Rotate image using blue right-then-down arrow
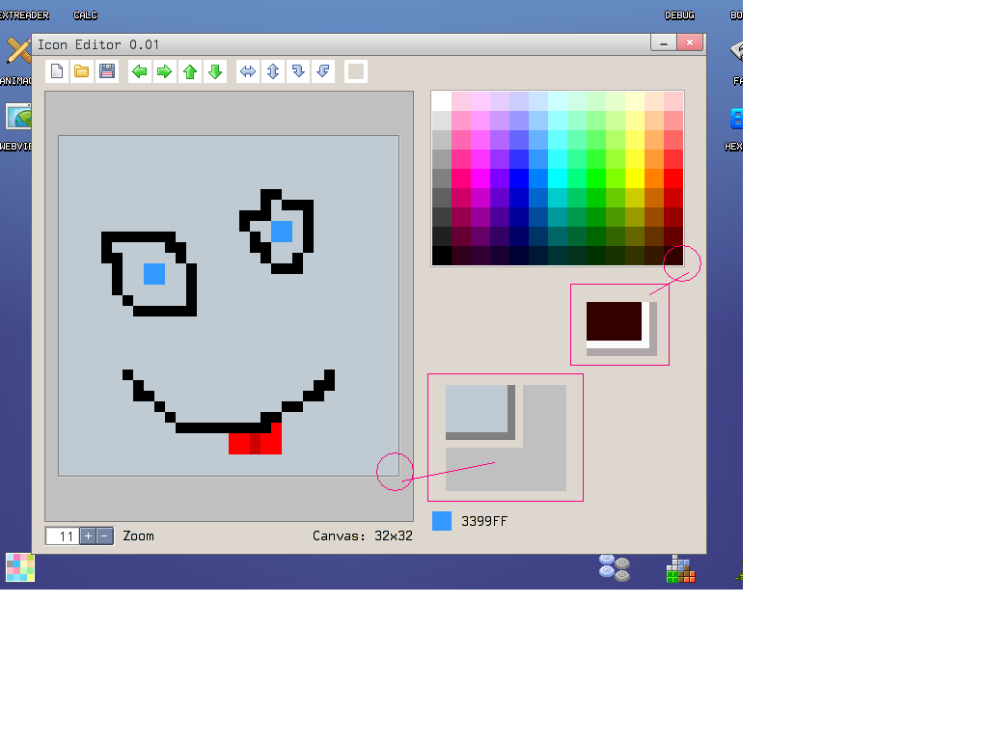The image size is (988, 741). tap(298, 71)
